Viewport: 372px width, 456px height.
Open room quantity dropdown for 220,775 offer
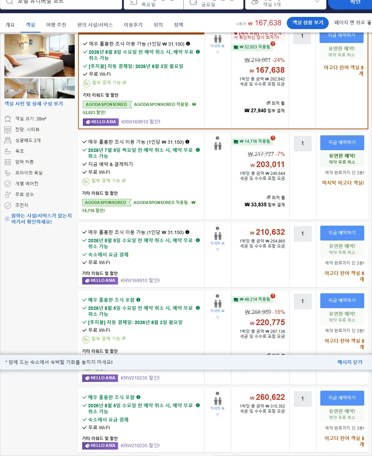tap(303, 301)
